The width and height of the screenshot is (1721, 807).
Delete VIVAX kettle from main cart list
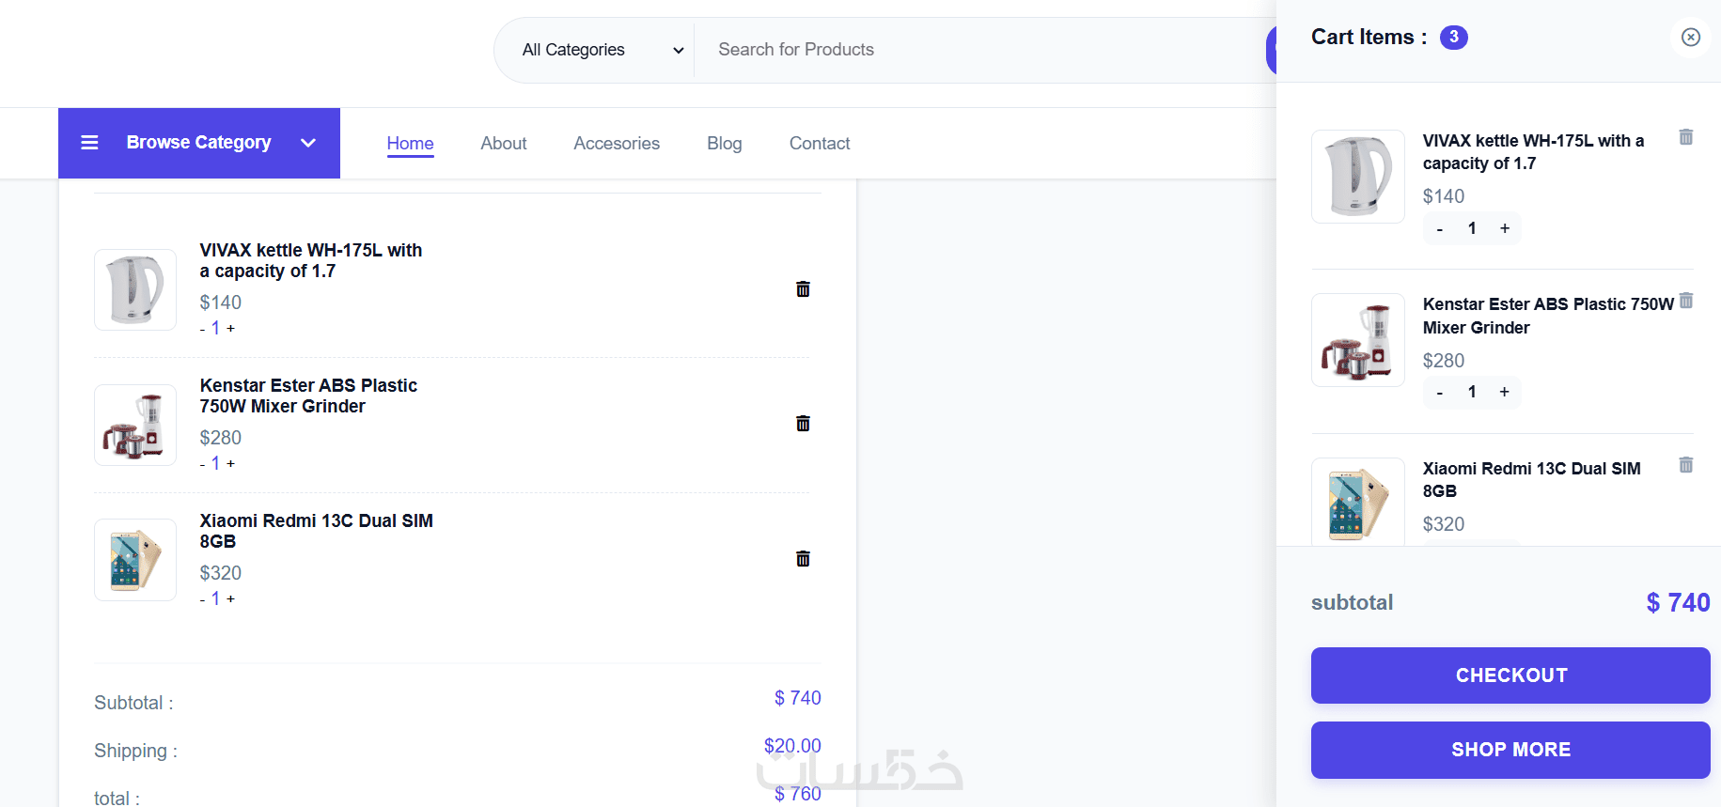pyautogui.click(x=803, y=289)
